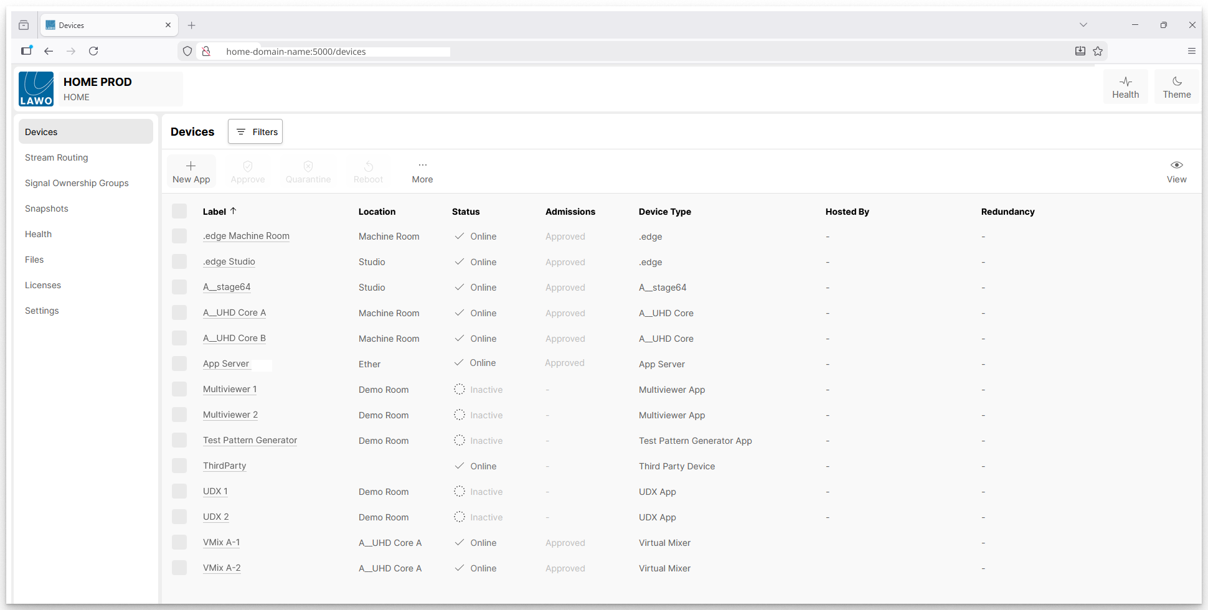Open the More actions ellipsis menu
This screenshot has width=1208, height=610.
point(422,166)
